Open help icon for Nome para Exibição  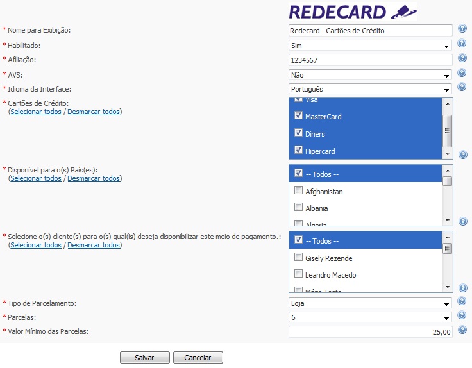pyautogui.click(x=462, y=29)
